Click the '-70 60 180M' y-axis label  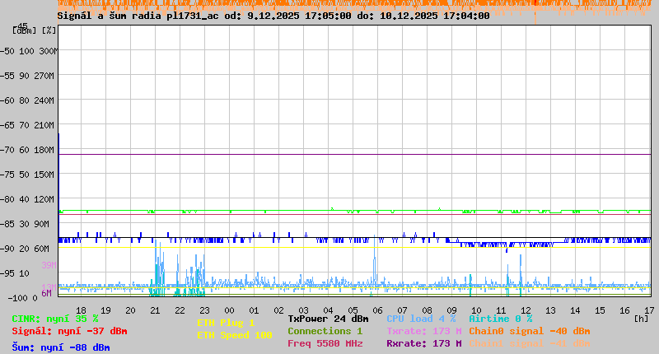tap(29, 151)
